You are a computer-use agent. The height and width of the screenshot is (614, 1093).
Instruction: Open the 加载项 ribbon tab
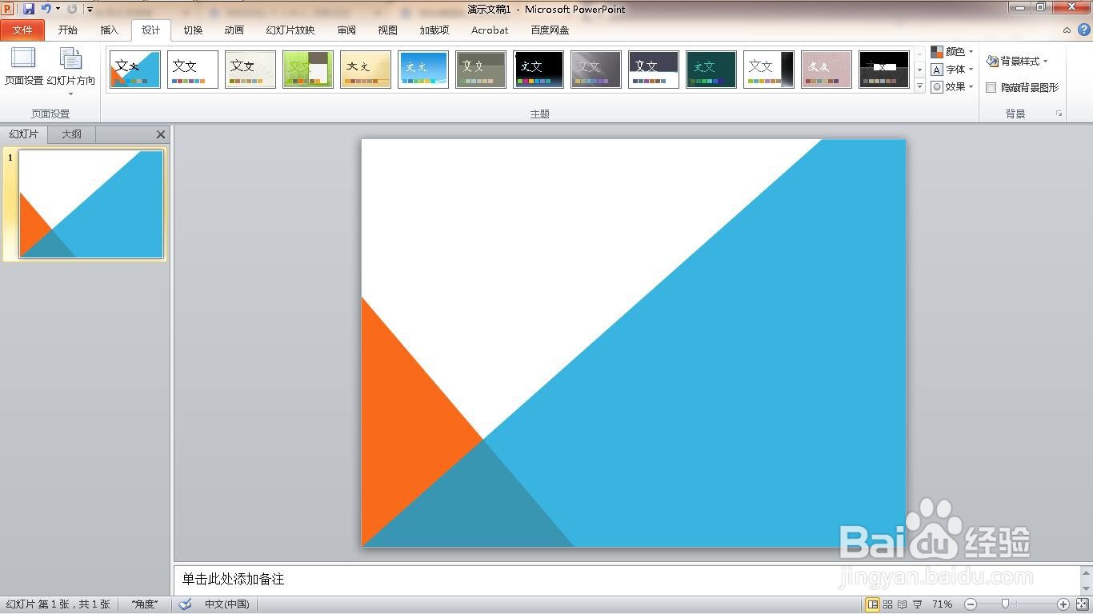(434, 30)
